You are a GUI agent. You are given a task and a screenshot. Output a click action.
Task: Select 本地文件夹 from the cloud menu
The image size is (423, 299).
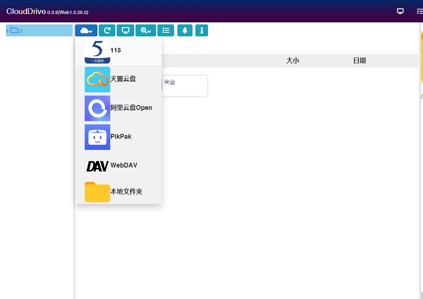(x=118, y=192)
